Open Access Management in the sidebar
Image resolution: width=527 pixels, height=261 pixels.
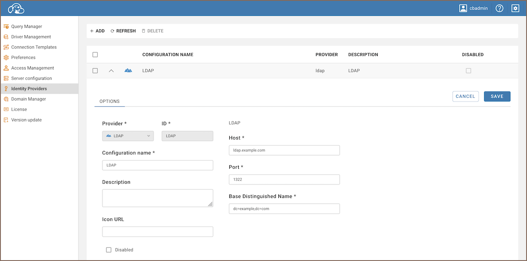tap(32, 68)
